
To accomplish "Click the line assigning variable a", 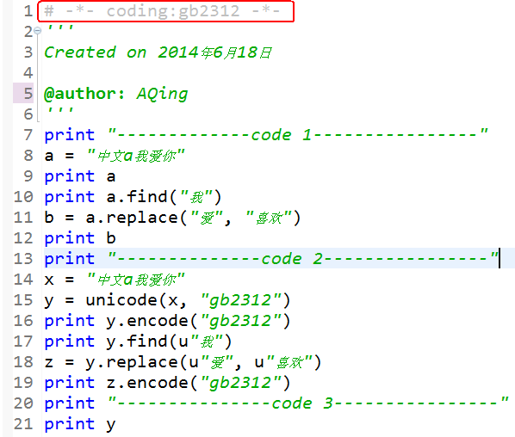I will pyautogui.click(x=115, y=156).
